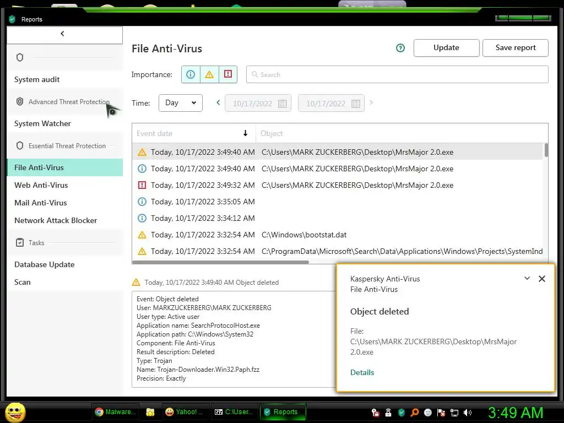Open System audit report section
Screen dimensions: 564x423
(x=37, y=79)
